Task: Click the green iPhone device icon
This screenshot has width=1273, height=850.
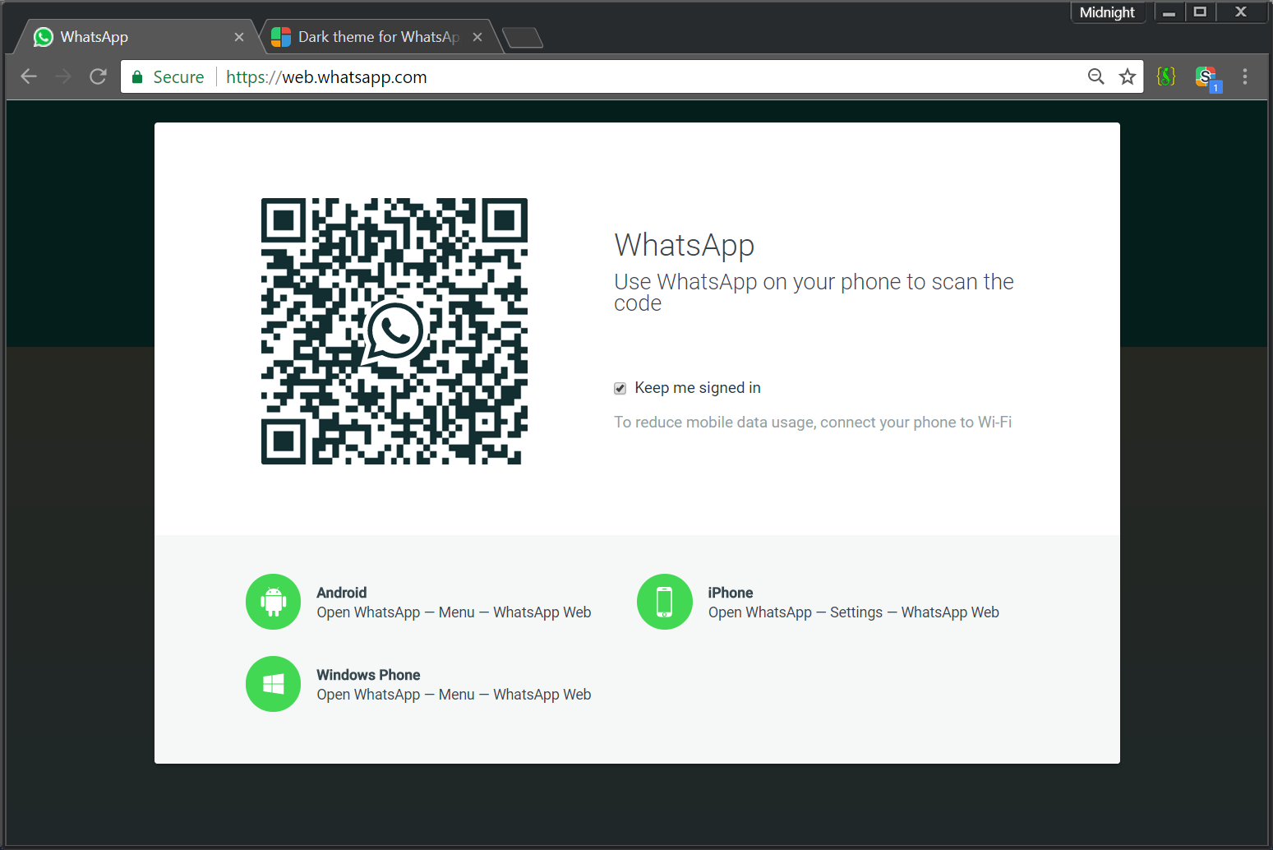Action: (x=665, y=602)
